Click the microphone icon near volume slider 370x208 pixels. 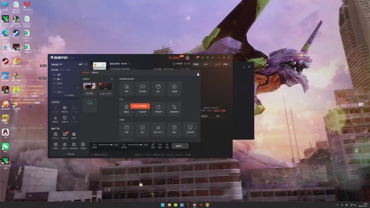point(94,145)
